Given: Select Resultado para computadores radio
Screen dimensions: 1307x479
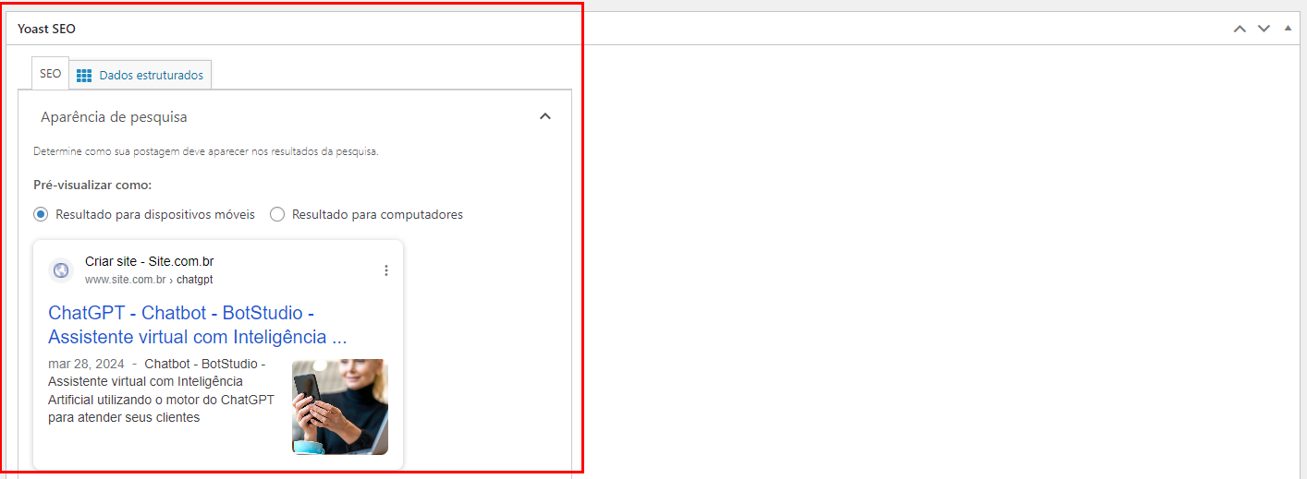Looking at the screenshot, I should [277, 214].
